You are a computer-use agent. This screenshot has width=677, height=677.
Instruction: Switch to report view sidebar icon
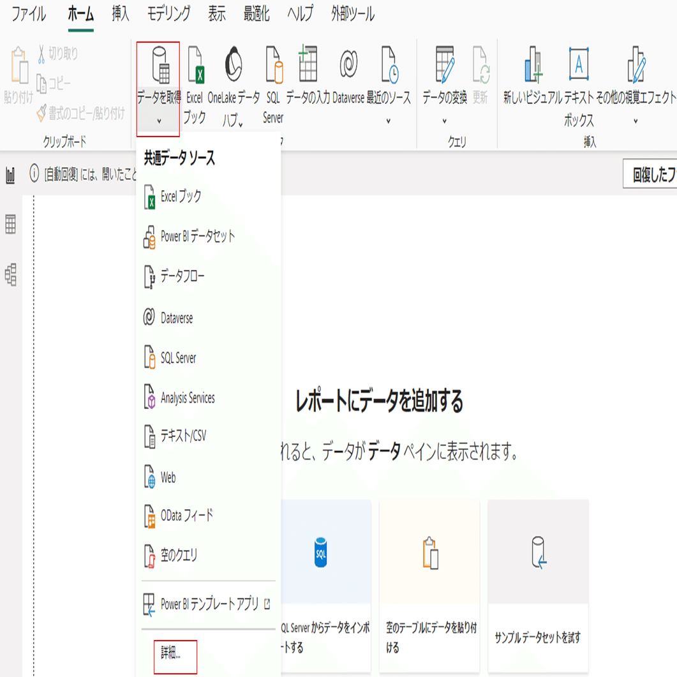coord(10,175)
